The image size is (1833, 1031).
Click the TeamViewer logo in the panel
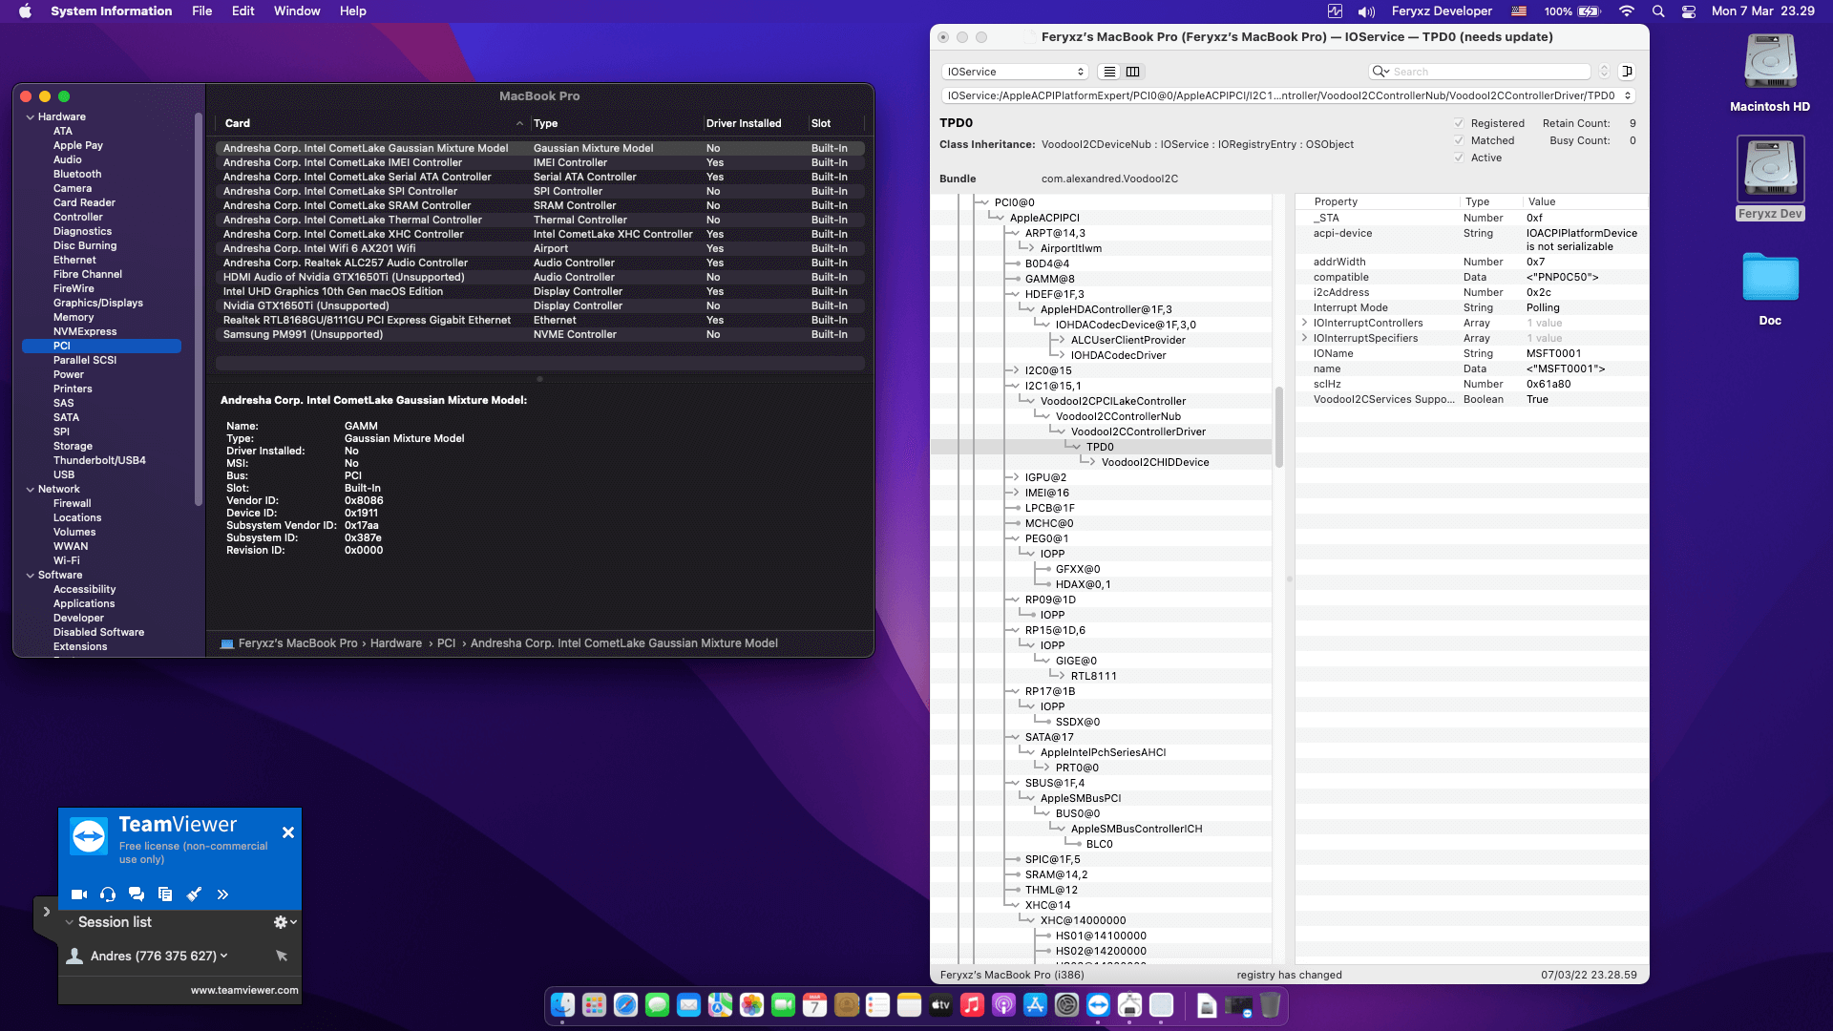pos(90,837)
